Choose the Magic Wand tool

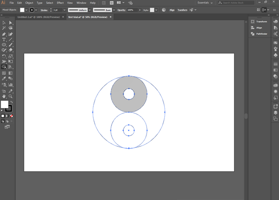[x=4, y=28]
